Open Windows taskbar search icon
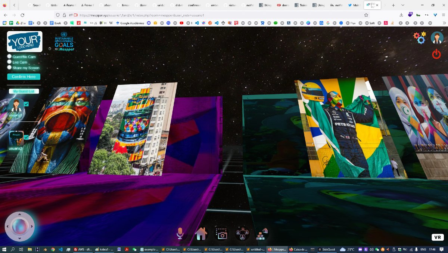 (12, 249)
